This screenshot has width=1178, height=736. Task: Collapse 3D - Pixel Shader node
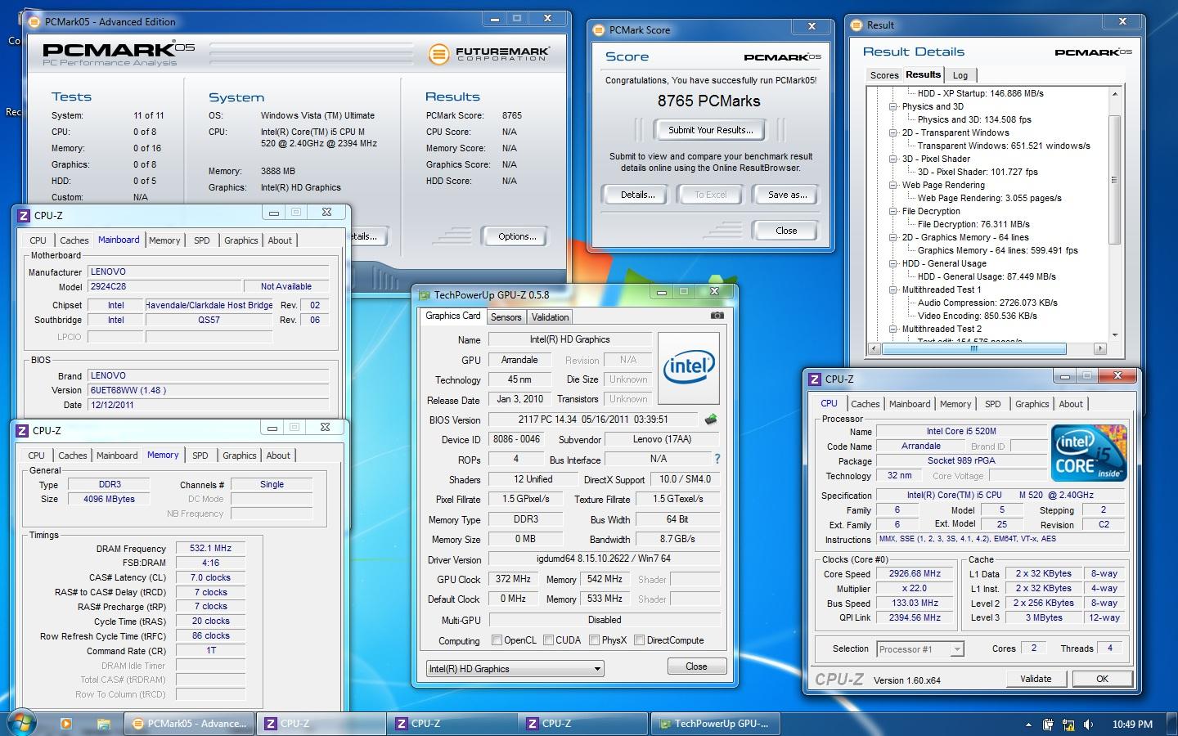893,159
